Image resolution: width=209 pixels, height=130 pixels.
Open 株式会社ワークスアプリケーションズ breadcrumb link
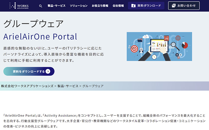point(27,86)
